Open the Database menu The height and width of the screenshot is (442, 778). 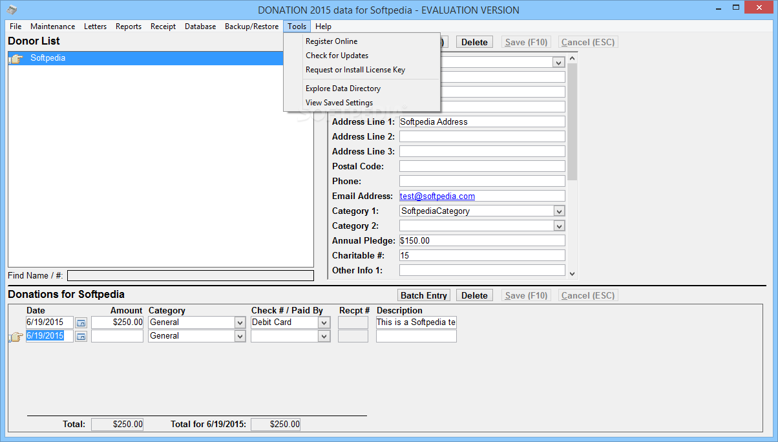[x=200, y=26]
